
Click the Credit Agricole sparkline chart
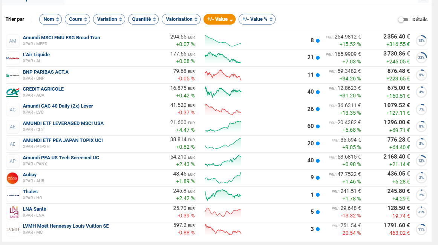pos(223,92)
